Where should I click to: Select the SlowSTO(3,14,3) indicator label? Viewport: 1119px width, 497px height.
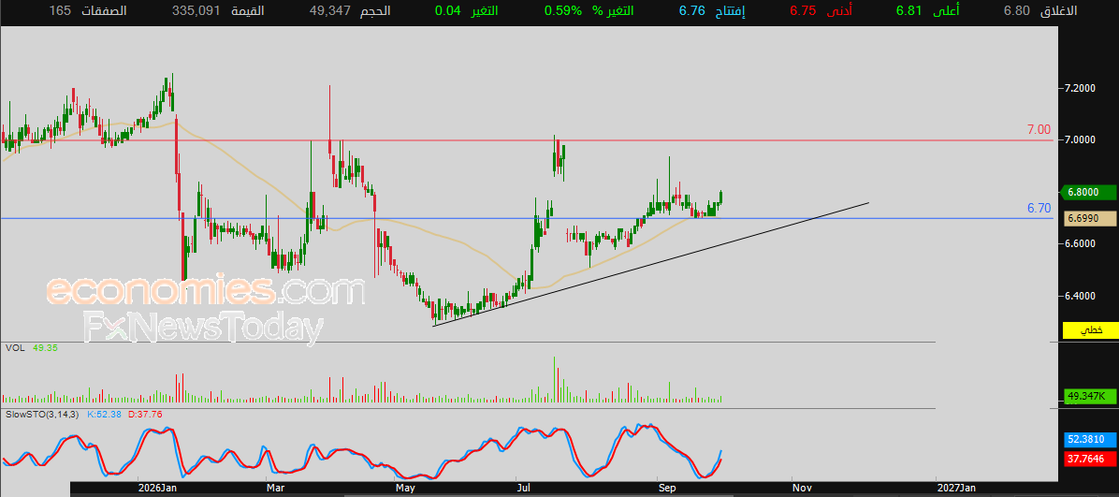pos(42,414)
